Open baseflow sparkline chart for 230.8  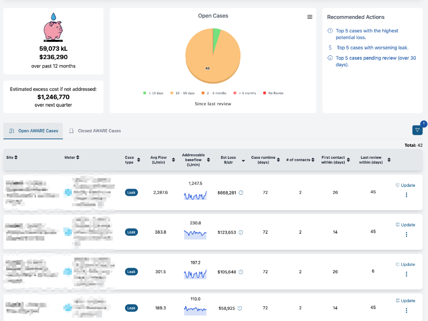tap(195, 234)
